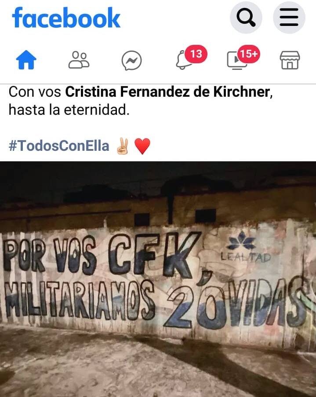Open the Friends tab icon
The height and width of the screenshot is (397, 316).
coord(79,60)
